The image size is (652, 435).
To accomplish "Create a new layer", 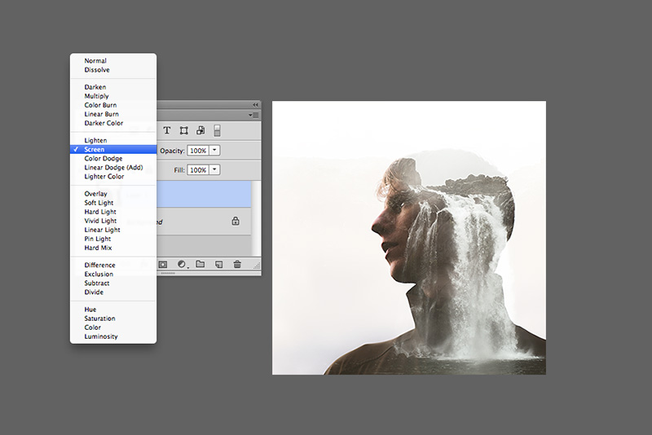I will click(x=218, y=264).
